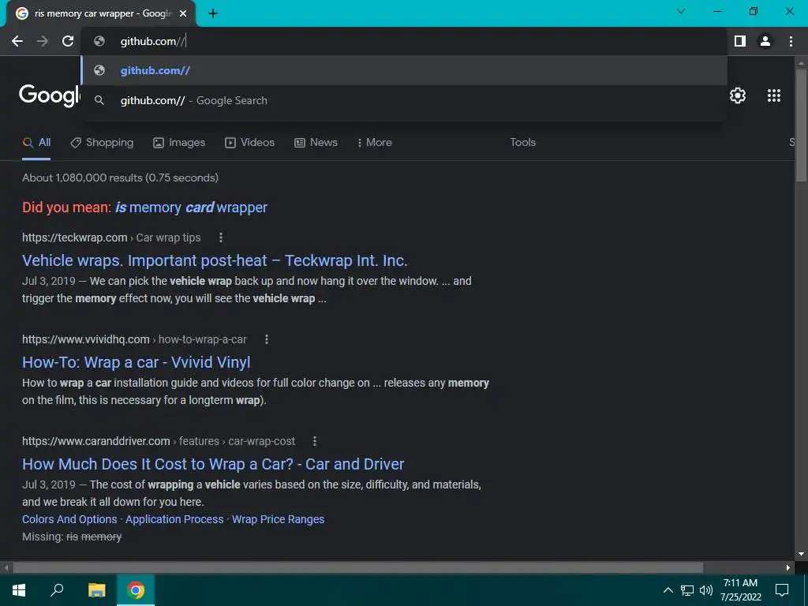Reload the page with the refresh icon

click(x=68, y=41)
